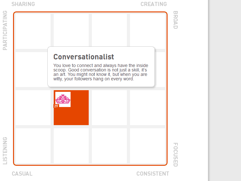
Task: Click the CONSISTENT axis label
Action: coord(153,174)
